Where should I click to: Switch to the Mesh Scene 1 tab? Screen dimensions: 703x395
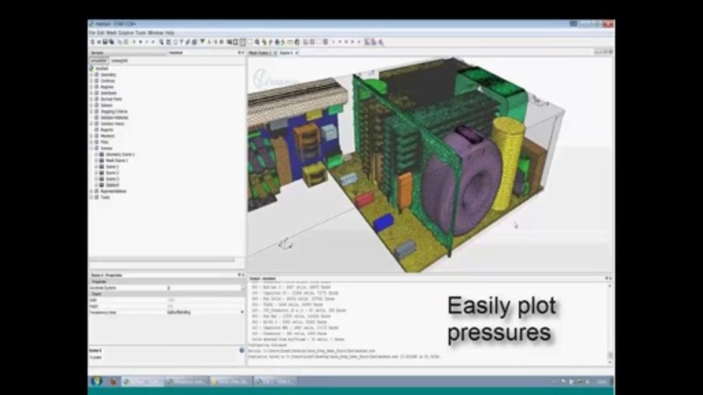click(259, 53)
